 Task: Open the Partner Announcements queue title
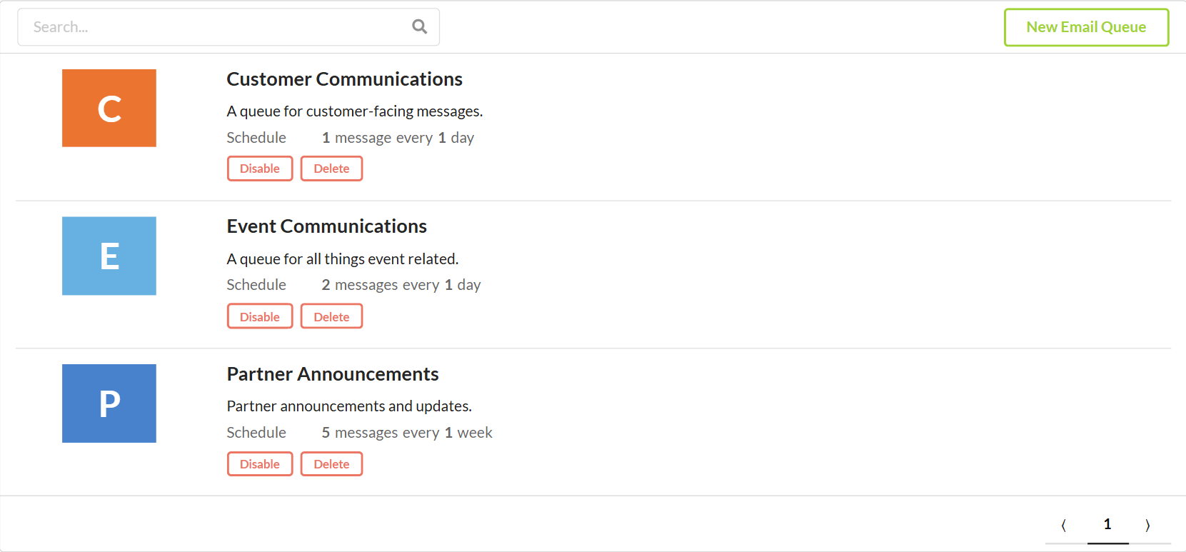point(333,374)
